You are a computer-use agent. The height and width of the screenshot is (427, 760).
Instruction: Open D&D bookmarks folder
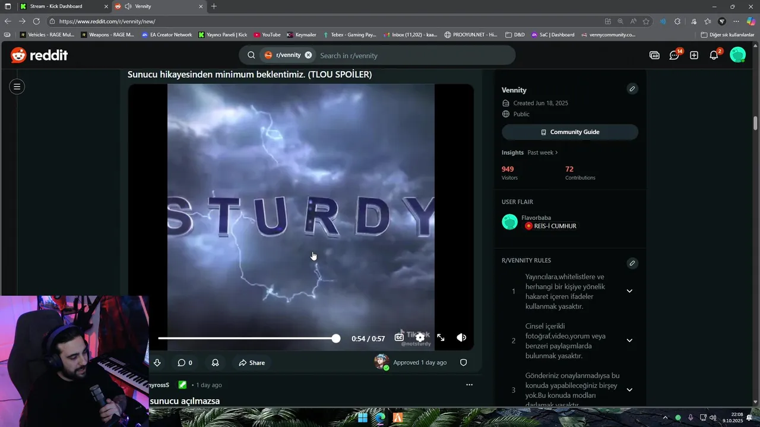click(515, 35)
